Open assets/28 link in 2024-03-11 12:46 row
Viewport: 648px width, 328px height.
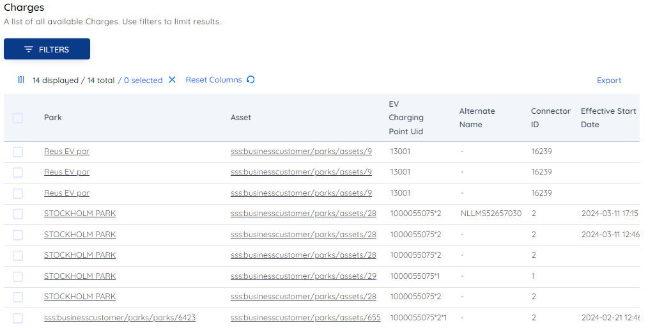(304, 235)
